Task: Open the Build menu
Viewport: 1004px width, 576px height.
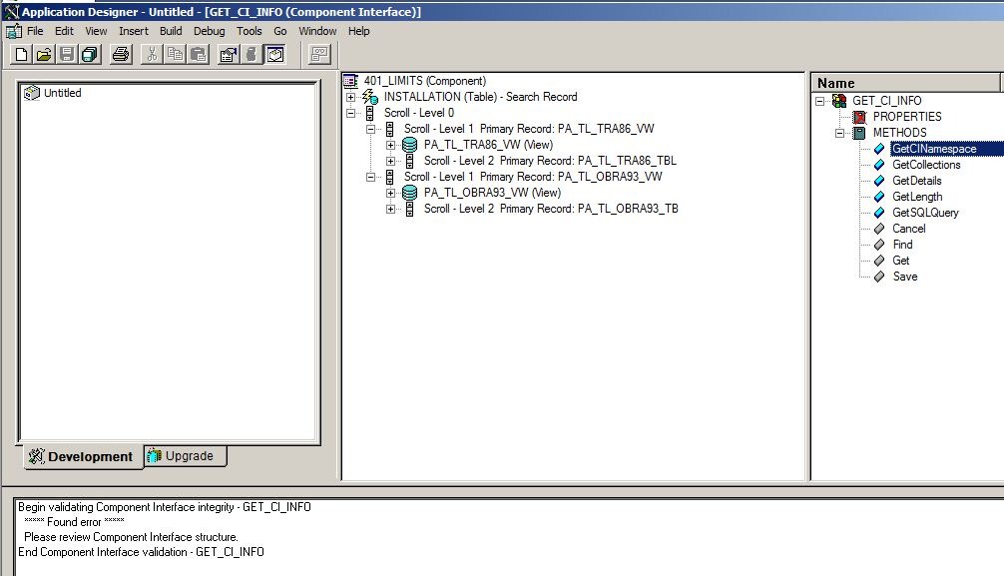Action: pyautogui.click(x=171, y=31)
